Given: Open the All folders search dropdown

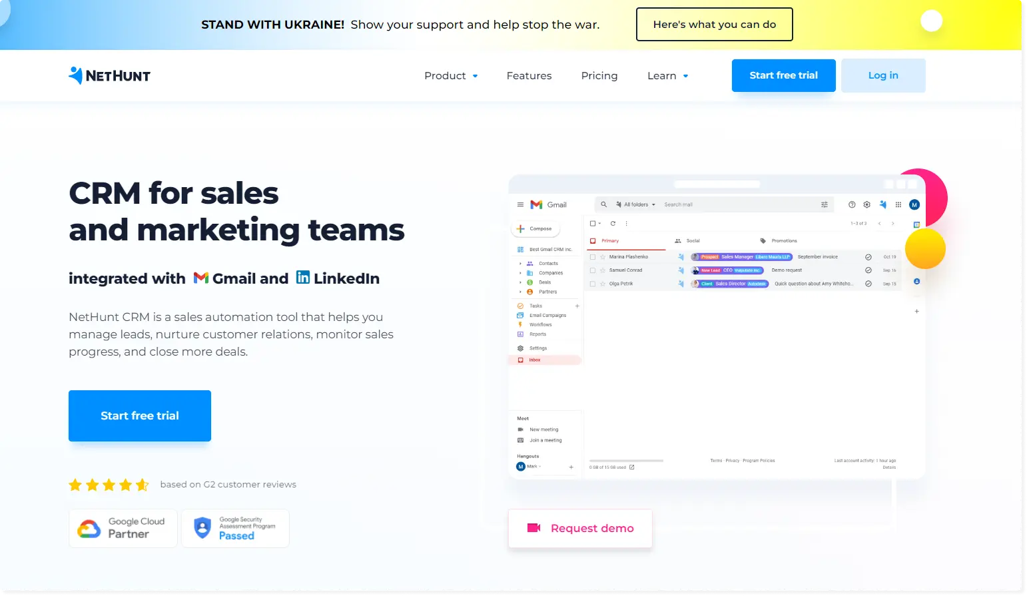Looking at the screenshot, I should click(x=635, y=204).
